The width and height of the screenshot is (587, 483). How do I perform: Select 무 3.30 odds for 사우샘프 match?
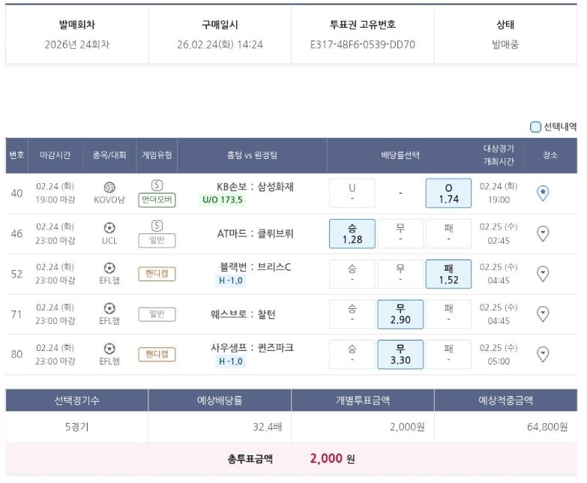(400, 355)
